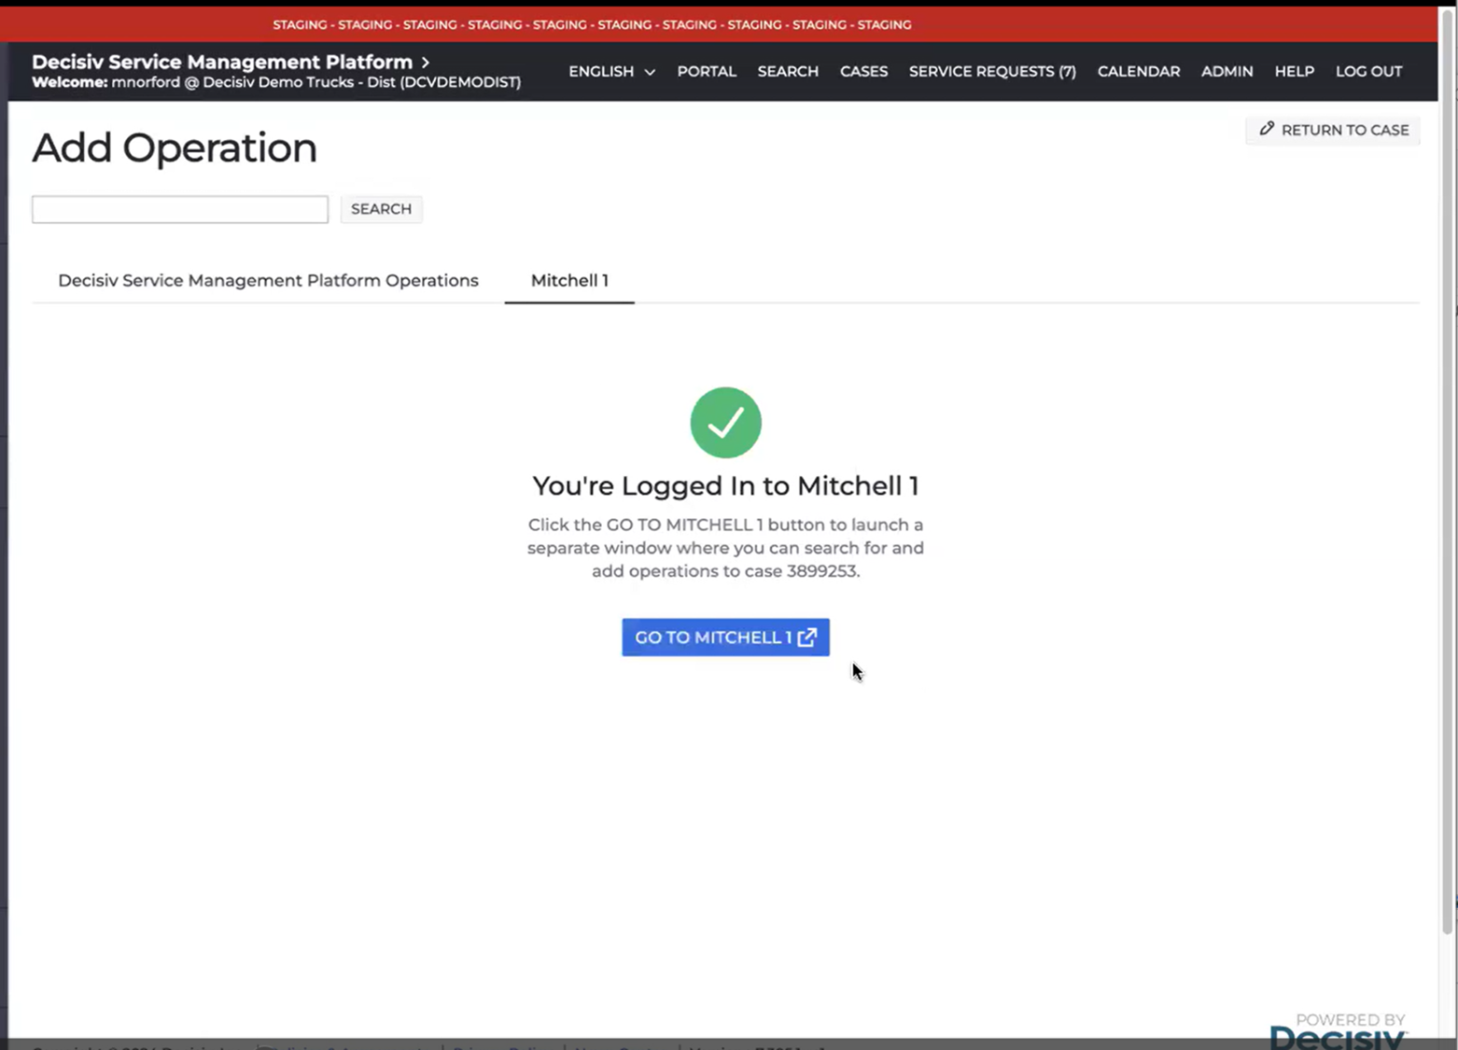Select the Mitchell 1 tab
1458x1050 pixels.
coord(569,280)
